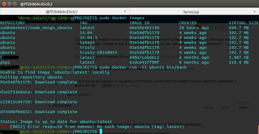Click the 1.987 GB size value
This screenshot has height=134, width=259.
click(x=239, y=57)
